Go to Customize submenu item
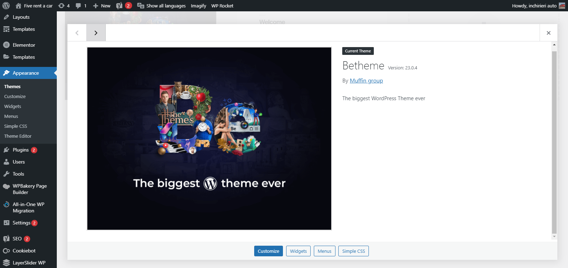 click(15, 96)
